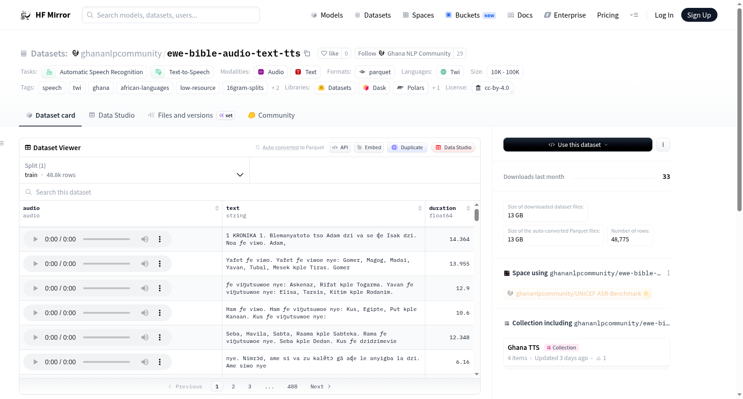Open the Community tab
Image resolution: width=743 pixels, height=399 pixels.
271,115
